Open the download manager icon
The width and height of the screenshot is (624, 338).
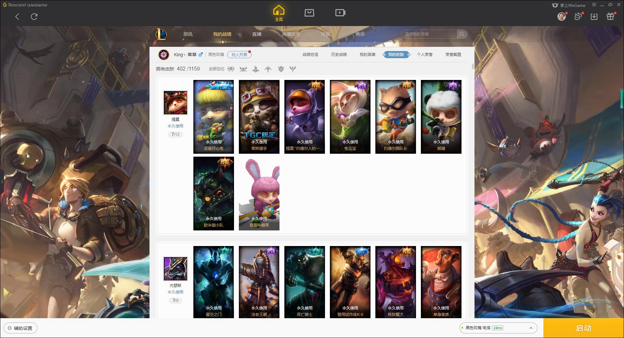click(x=594, y=16)
